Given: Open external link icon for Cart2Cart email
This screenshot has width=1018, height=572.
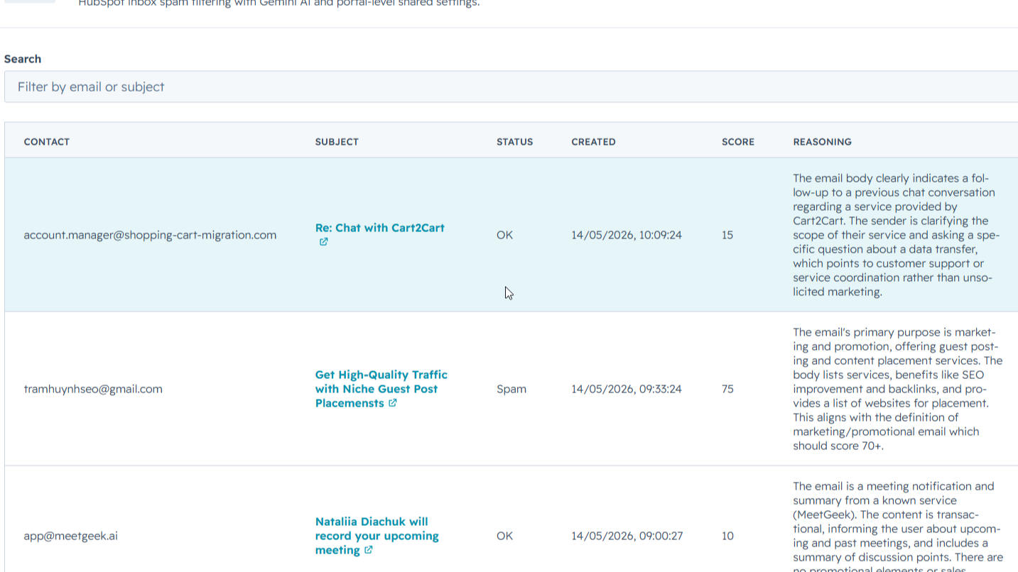Looking at the screenshot, I should tap(323, 242).
